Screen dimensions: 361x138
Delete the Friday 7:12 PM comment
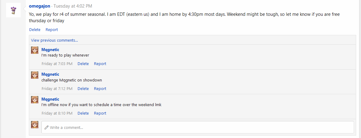(83, 89)
